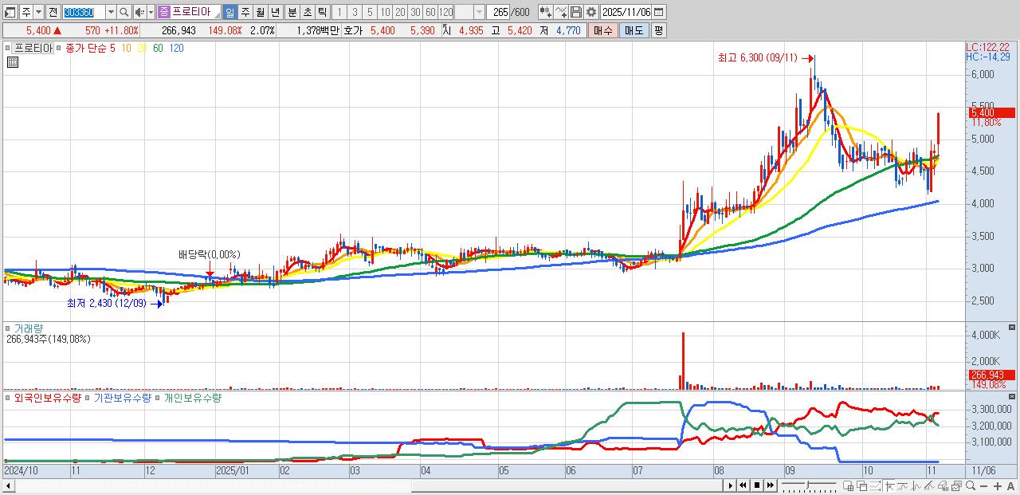Click the red 5 moving average label
The width and height of the screenshot is (1020, 495).
113,48
